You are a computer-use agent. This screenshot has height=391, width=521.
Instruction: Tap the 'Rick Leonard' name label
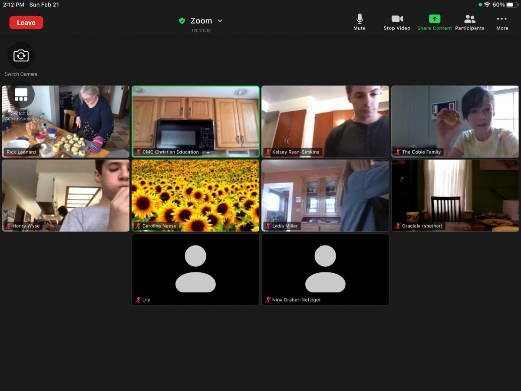21,152
